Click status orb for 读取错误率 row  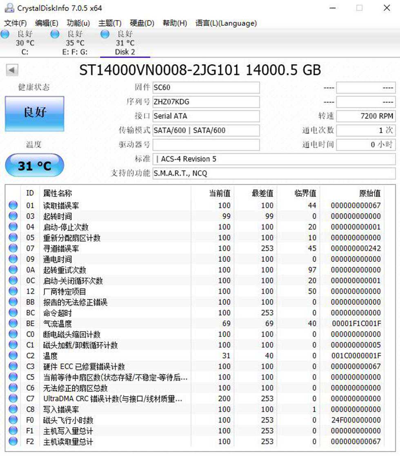[13, 205]
